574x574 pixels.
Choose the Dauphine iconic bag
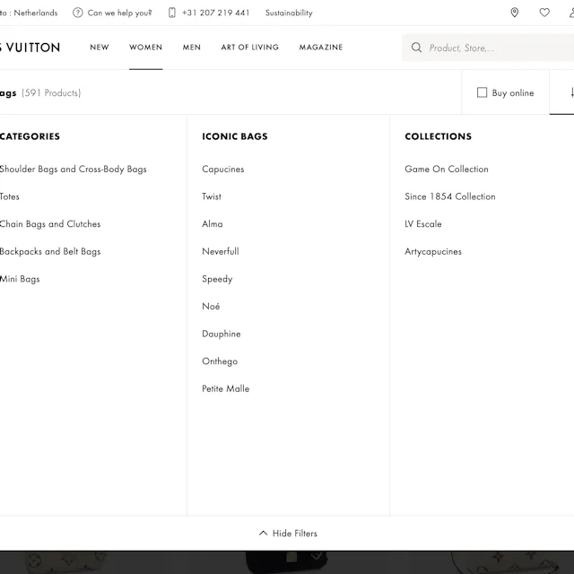pyautogui.click(x=222, y=334)
